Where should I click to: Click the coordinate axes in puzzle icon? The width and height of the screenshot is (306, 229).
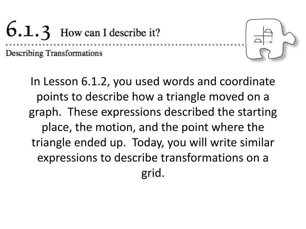click(263, 36)
